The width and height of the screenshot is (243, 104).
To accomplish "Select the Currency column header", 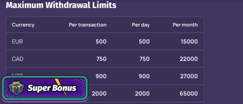I will pyautogui.click(x=23, y=25).
